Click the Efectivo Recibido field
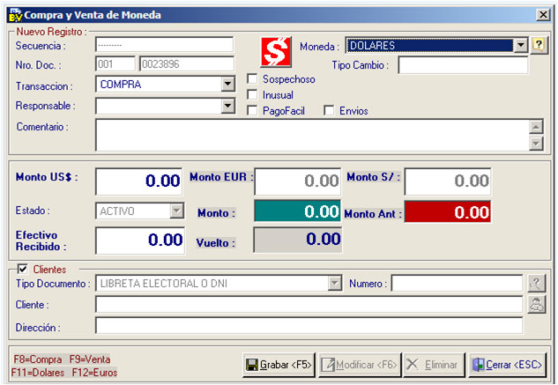Screen dimensions: 558x385 (140, 241)
